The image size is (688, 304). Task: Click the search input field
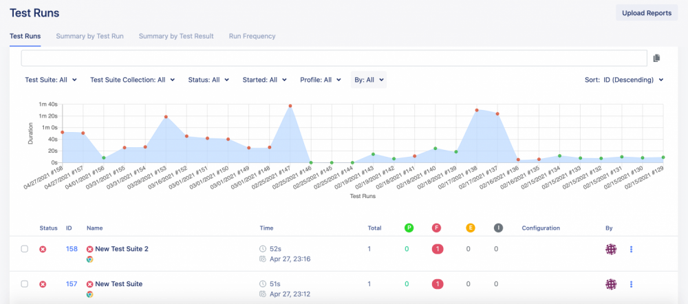pos(334,58)
